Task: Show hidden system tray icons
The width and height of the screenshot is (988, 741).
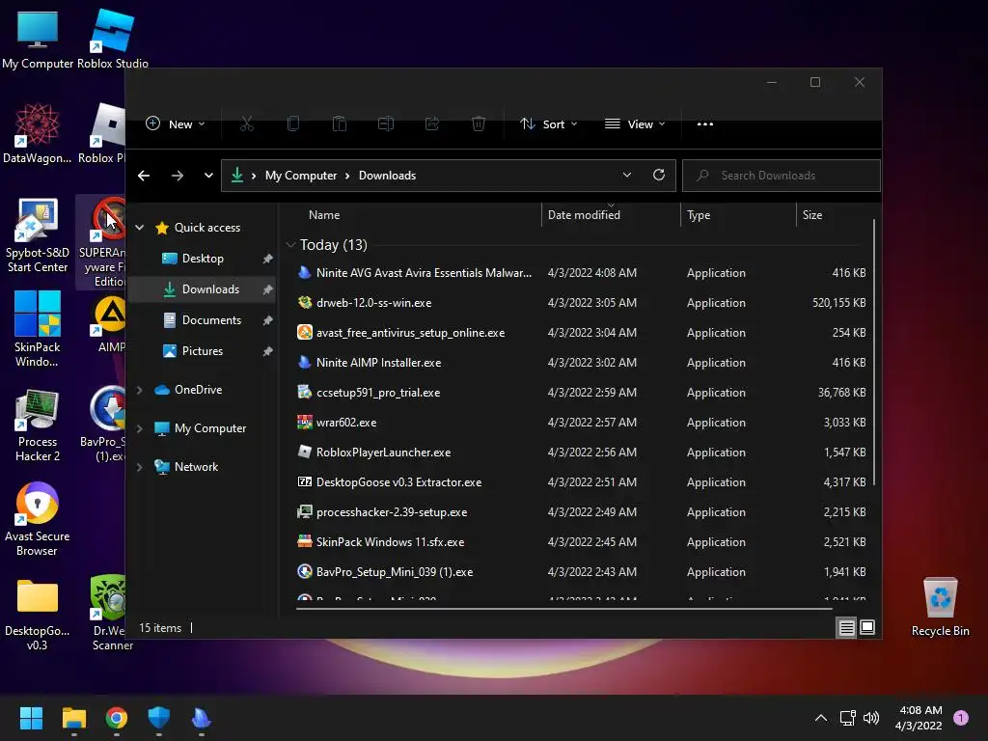Action: [821, 718]
